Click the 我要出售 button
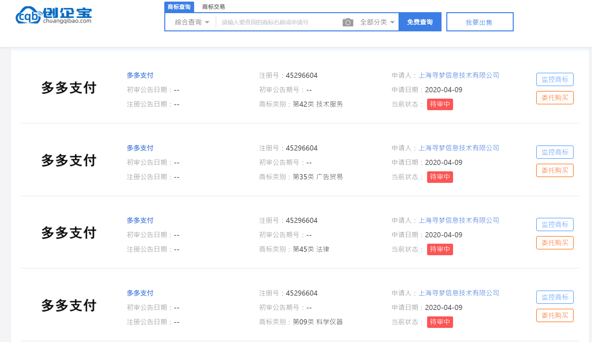Screen dimensions: 592x342 (480, 22)
